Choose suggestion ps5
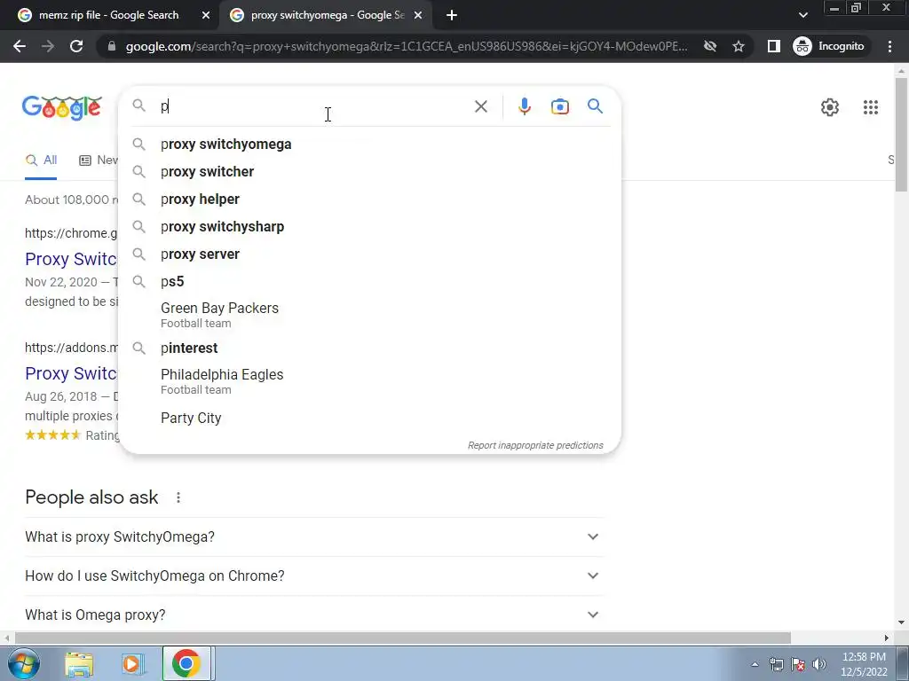Viewport: 909px width, 681px height. (x=369, y=281)
